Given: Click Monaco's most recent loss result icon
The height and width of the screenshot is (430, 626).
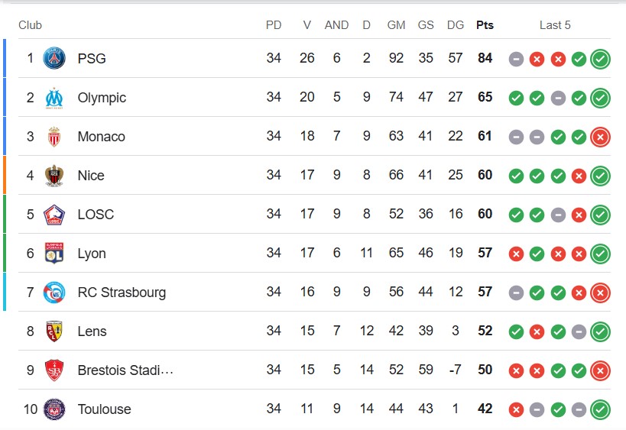Looking at the screenshot, I should pyautogui.click(x=600, y=137).
